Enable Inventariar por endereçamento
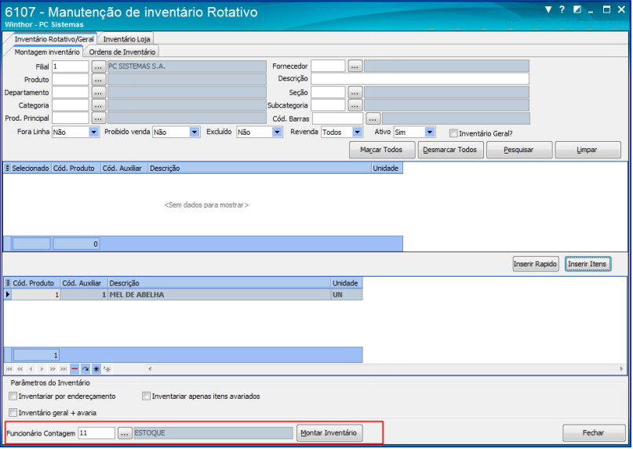This screenshot has height=449, width=633. [x=13, y=396]
